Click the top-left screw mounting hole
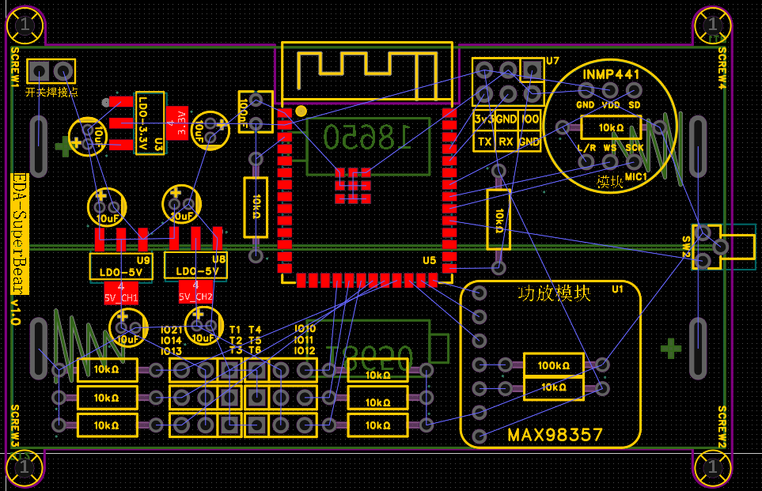 25,26
